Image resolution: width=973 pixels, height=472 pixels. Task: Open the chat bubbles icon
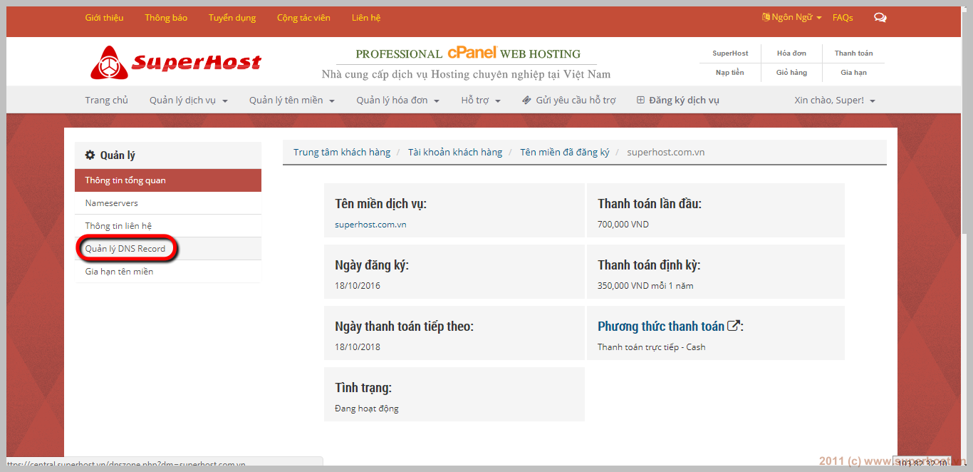(880, 18)
